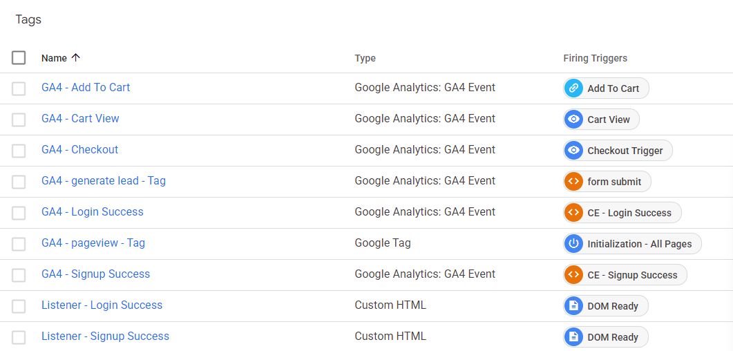Click the form submit custom event icon
Viewport: 733px width, 351px height.
click(573, 181)
